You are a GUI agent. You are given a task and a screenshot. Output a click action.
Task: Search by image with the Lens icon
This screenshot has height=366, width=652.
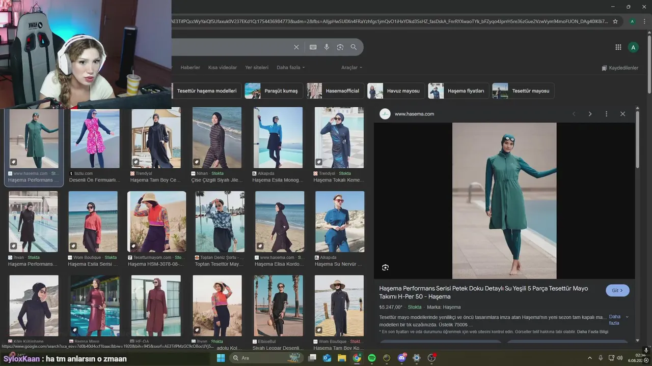pyautogui.click(x=340, y=47)
